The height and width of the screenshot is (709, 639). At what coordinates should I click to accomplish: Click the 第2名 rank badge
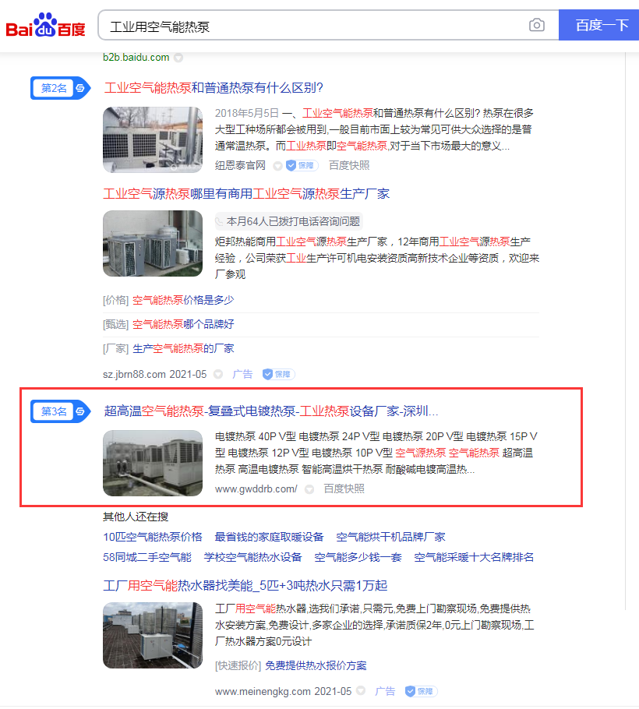tap(60, 88)
